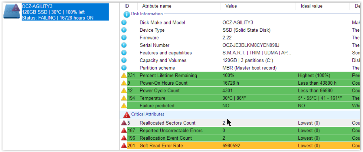Click red alert icon on Reallocated Sectors Count
This screenshot has width=363, height=152.
click(124, 123)
